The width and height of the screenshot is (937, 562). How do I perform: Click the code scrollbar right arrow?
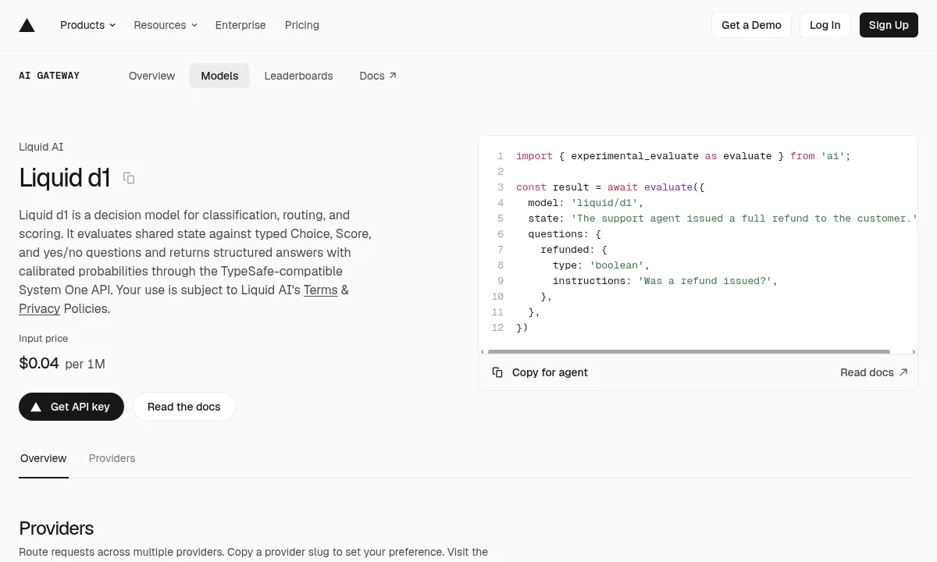pyautogui.click(x=914, y=352)
